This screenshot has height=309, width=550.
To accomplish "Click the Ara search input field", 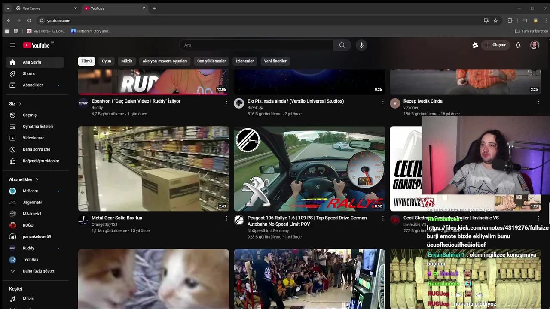I will click(256, 45).
